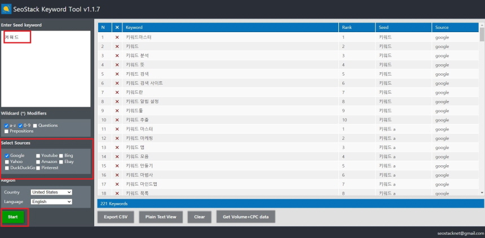Open Plain Text View
The width and height of the screenshot is (485, 238).
pos(161,217)
